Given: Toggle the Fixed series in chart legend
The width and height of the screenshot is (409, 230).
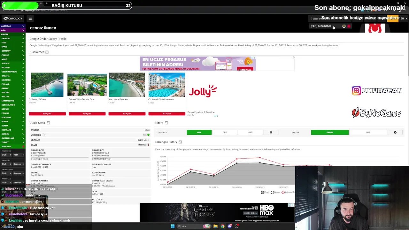Looking at the screenshot, I should point(265,192).
